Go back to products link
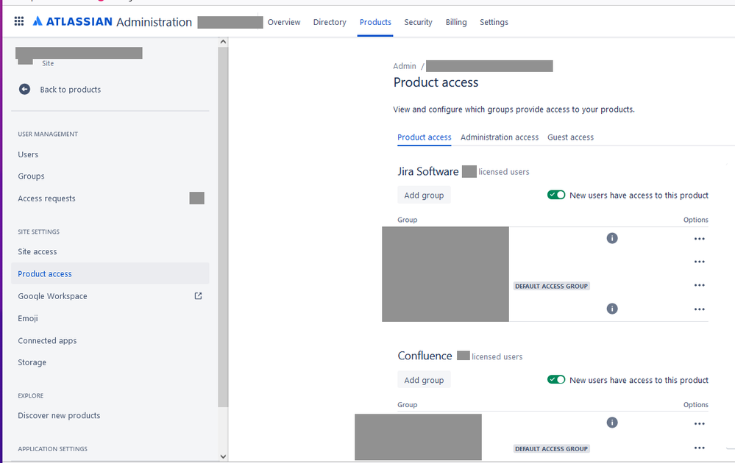The height and width of the screenshot is (463, 735). [x=71, y=90]
